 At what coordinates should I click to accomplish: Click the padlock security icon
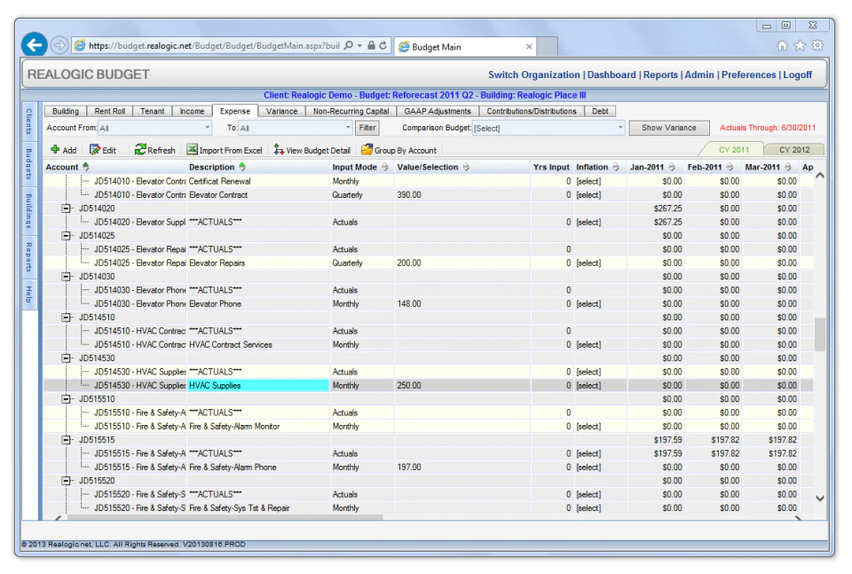coord(371,45)
